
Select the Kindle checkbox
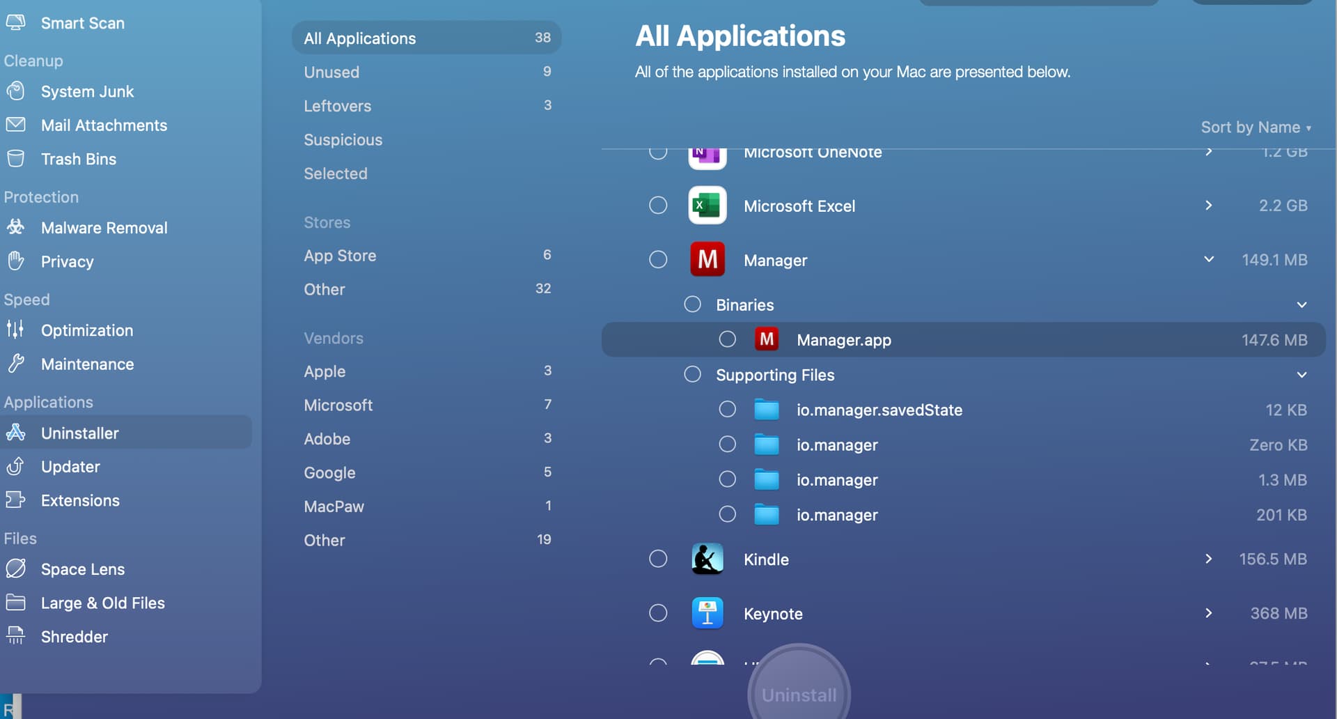point(658,558)
